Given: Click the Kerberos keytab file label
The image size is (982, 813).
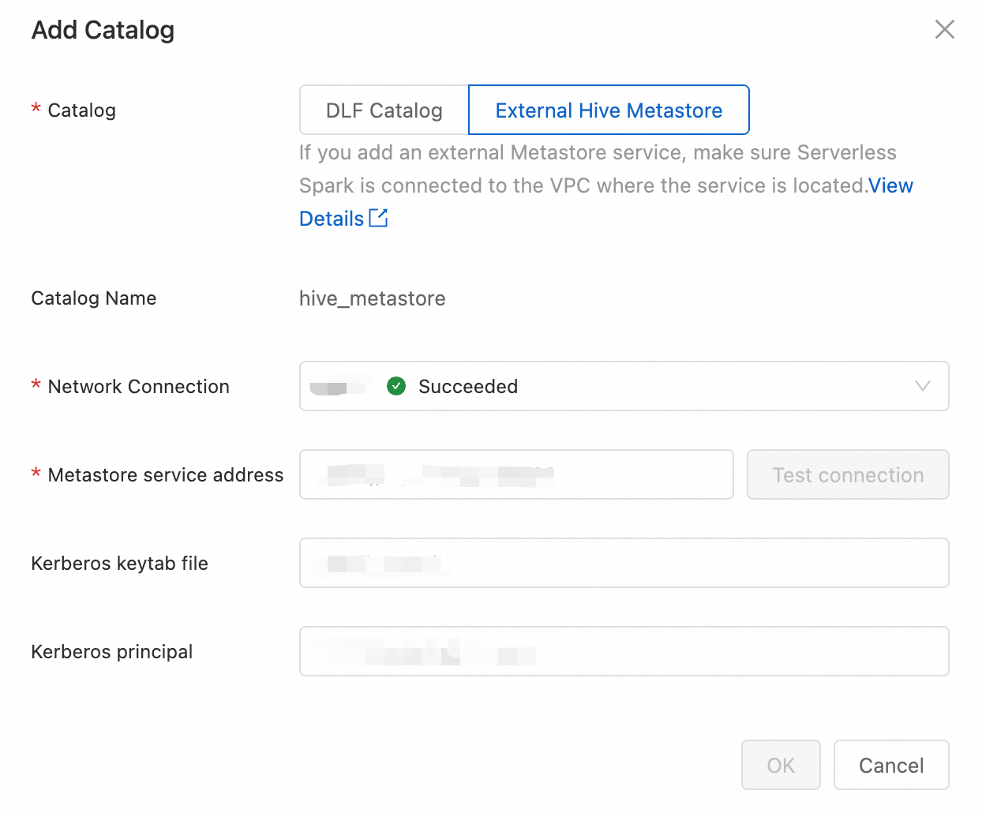Looking at the screenshot, I should click(120, 564).
